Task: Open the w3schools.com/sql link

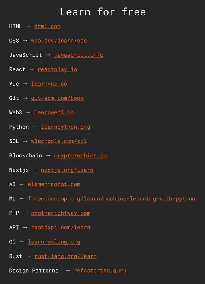Action: click(59, 141)
